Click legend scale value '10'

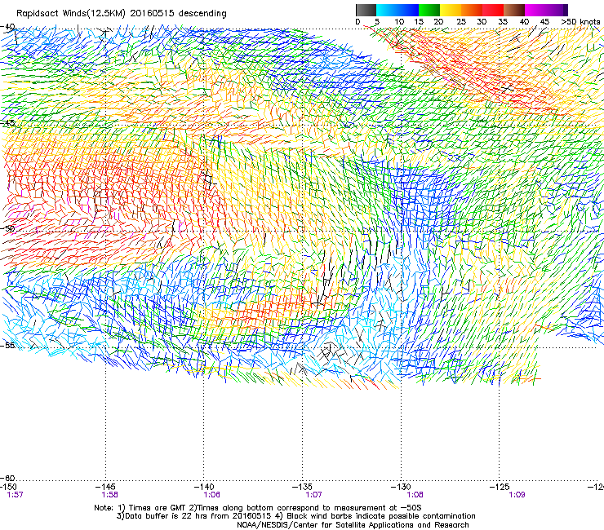coord(399,22)
